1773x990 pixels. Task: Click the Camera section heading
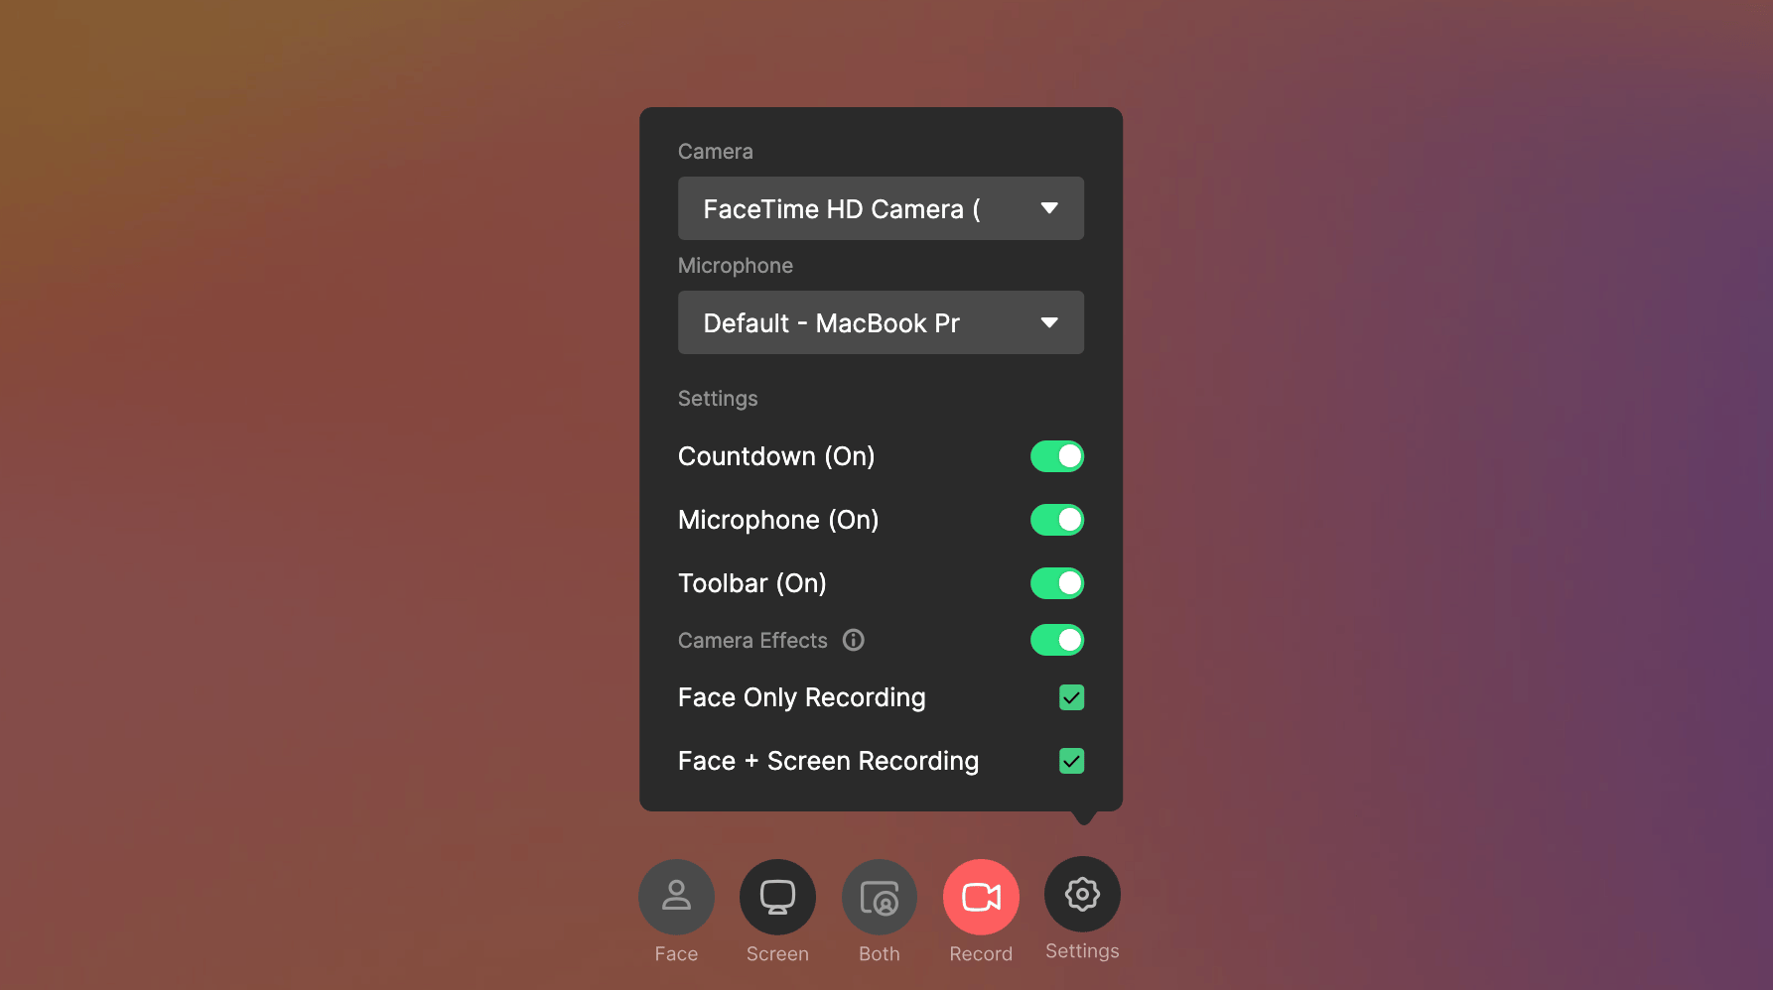pos(716,152)
